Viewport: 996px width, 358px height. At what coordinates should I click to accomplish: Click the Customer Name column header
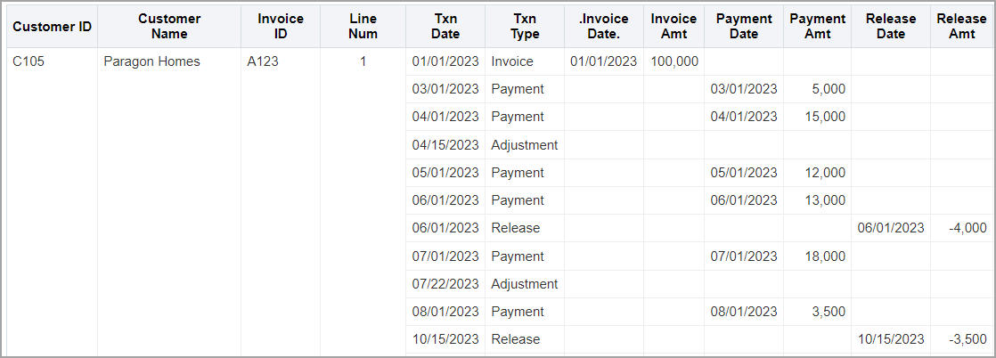click(169, 27)
